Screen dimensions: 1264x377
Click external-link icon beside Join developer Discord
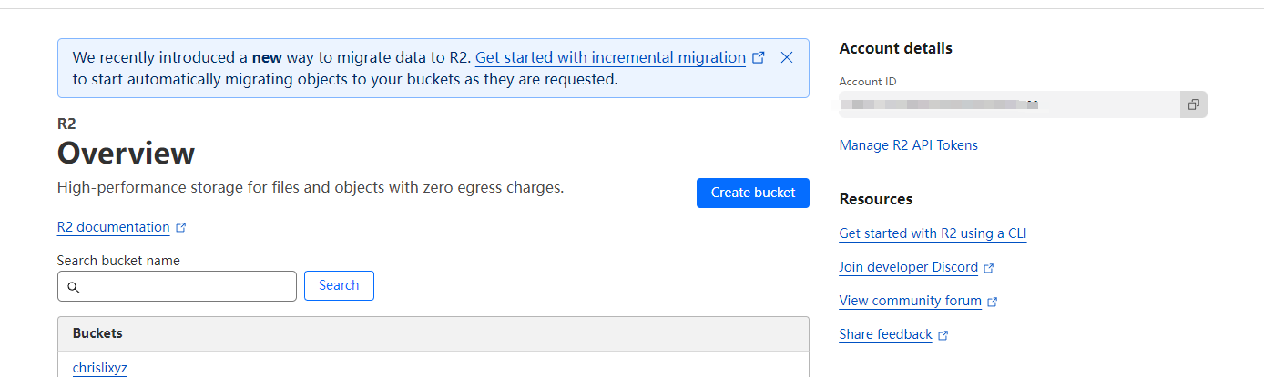tap(989, 268)
